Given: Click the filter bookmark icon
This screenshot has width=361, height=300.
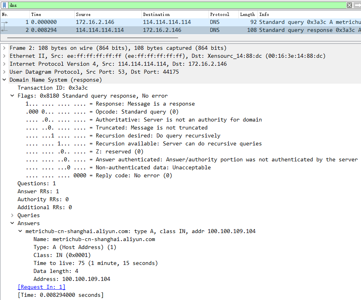Looking at the screenshot, I should 4,5.
